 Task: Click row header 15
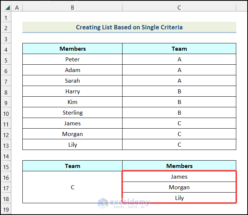pyautogui.click(x=6, y=166)
